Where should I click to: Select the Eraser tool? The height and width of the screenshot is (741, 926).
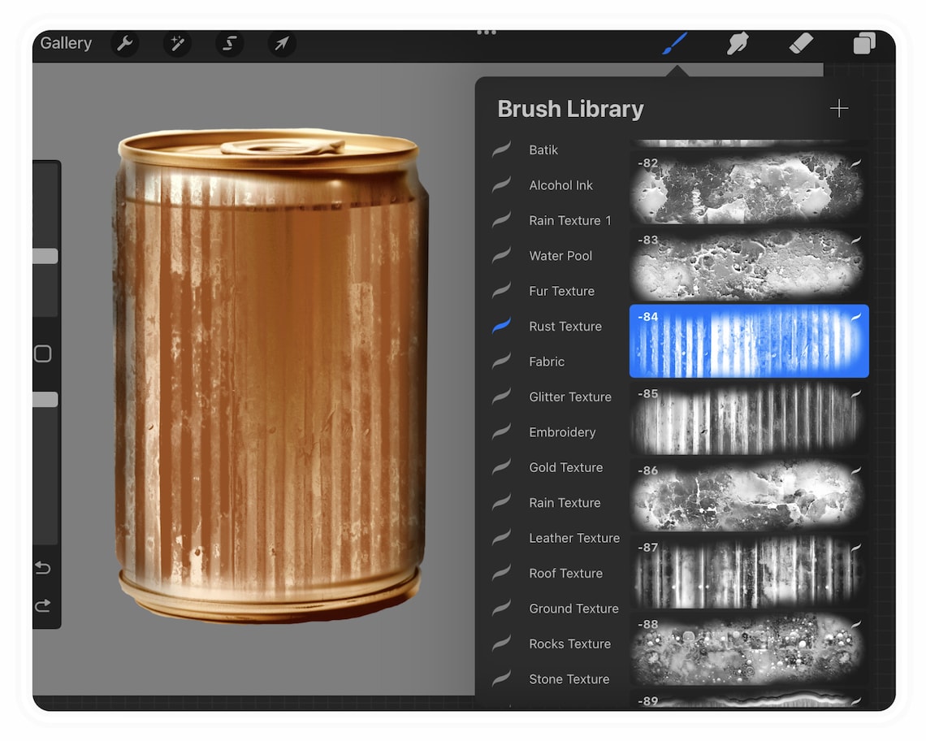coord(800,44)
